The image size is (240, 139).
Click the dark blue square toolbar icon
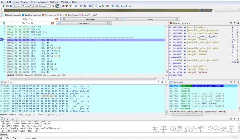(x=90, y=6)
